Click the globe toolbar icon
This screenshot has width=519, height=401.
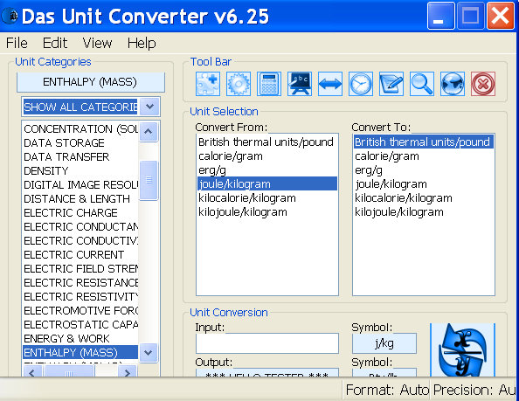tap(453, 84)
